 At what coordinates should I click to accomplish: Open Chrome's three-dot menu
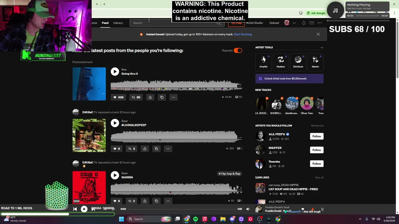[x=394, y=13]
